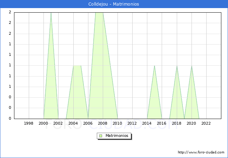Click the x-axis label 2012
The width and height of the screenshot is (228, 158).
tap(132, 123)
